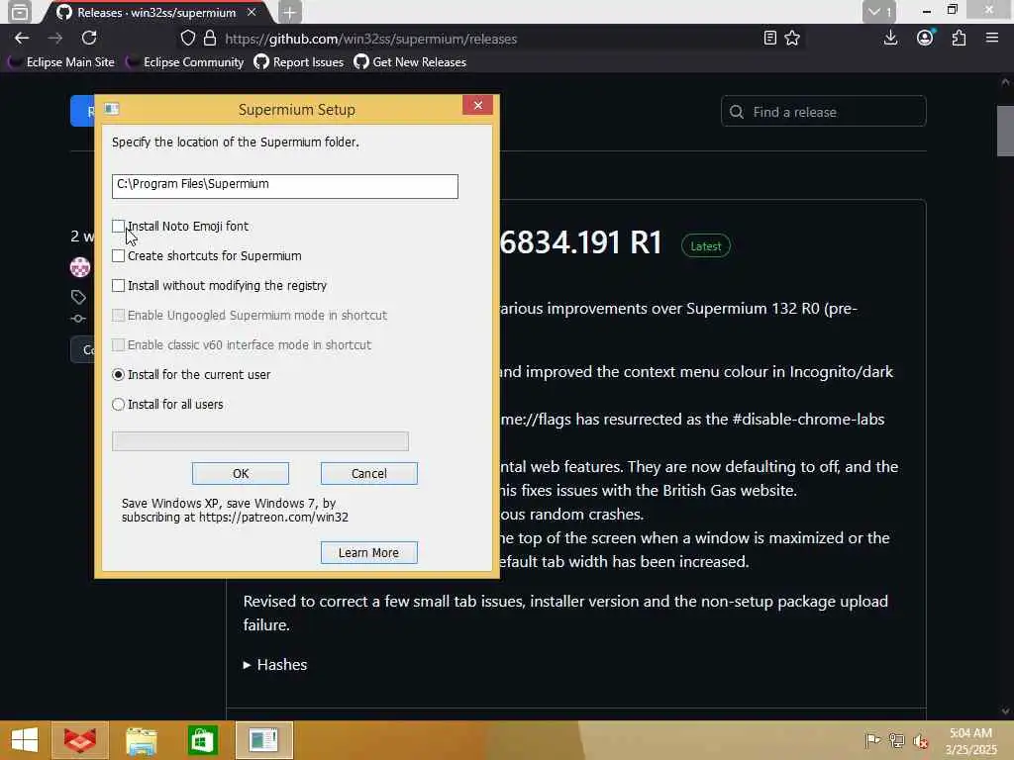Click the browser address bar URL
The width and height of the screenshot is (1014, 760).
tap(370, 39)
